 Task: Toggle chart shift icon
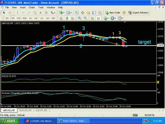click(x=98, y=18)
